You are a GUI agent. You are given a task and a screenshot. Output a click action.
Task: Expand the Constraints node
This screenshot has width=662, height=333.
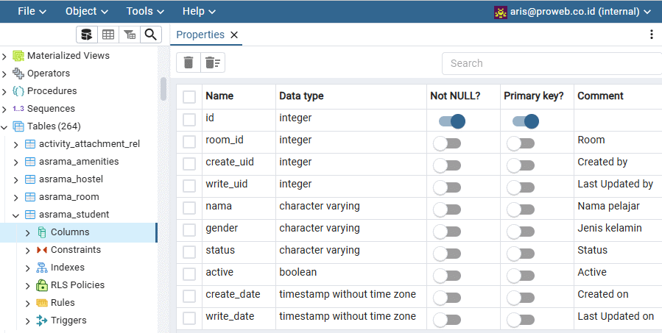pyautogui.click(x=28, y=250)
